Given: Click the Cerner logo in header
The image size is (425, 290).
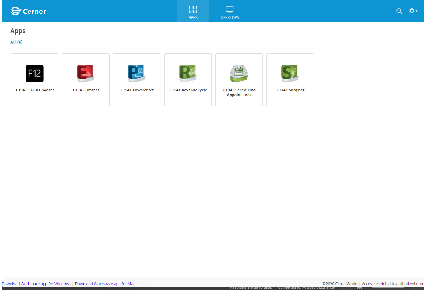Looking at the screenshot, I should [x=29, y=11].
